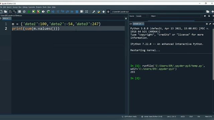Debug step over current line icon
This screenshot has height=120, width=214.
coord(58,12)
